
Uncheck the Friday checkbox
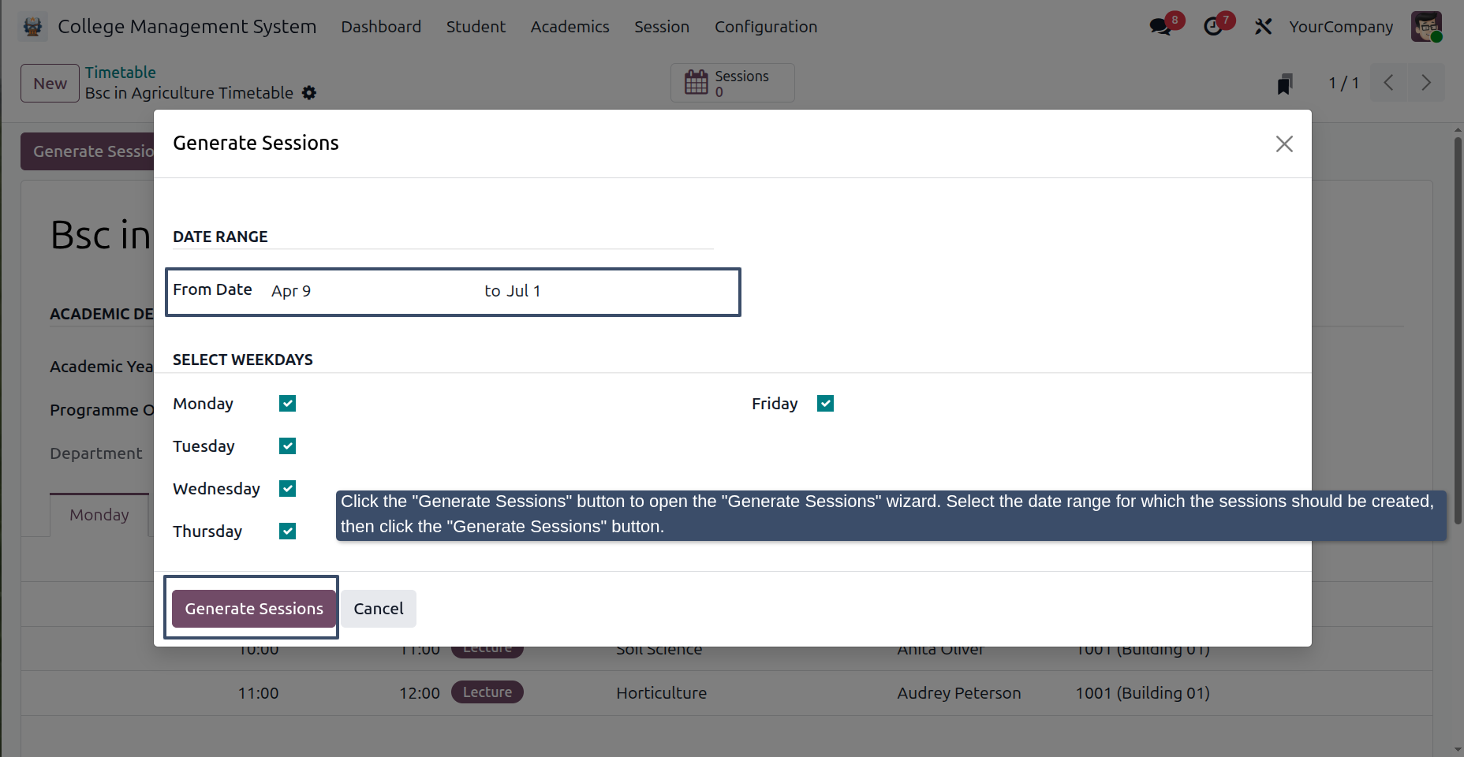(826, 404)
